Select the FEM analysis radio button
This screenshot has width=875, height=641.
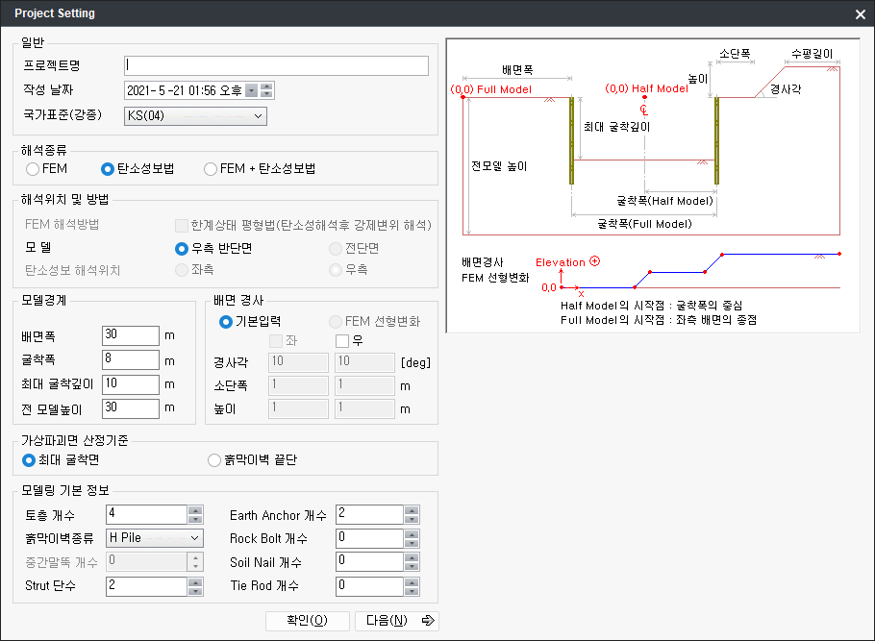pos(33,169)
